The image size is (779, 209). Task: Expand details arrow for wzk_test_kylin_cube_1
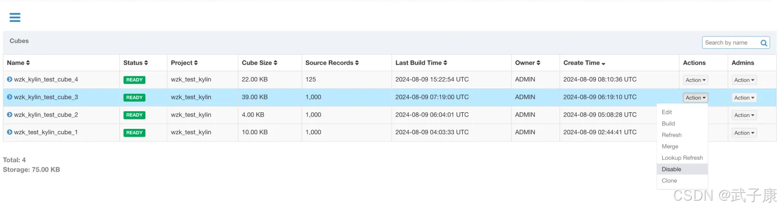pos(9,133)
